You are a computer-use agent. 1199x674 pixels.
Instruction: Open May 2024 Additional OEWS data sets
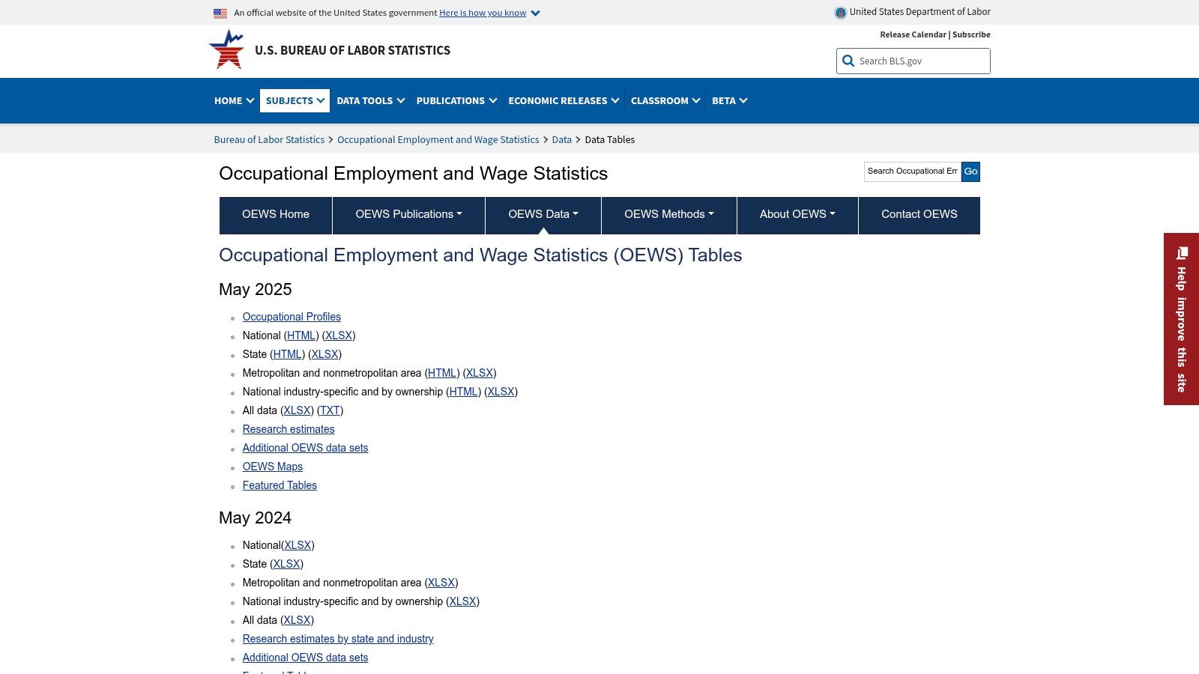point(305,658)
